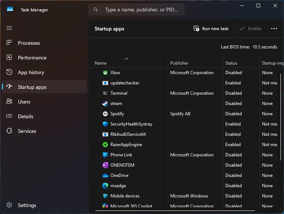
Task: Open Task Manager Settings
Action: click(x=44, y=205)
